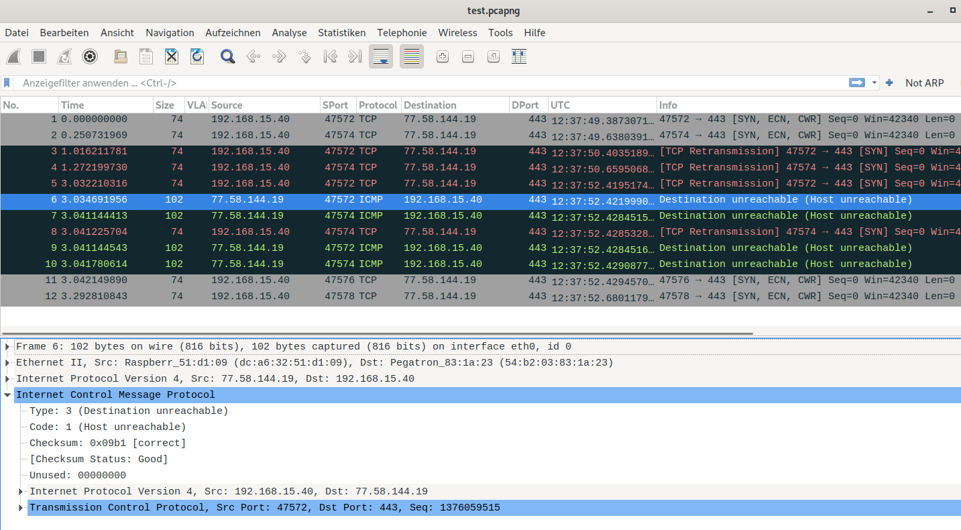Image resolution: width=961 pixels, height=530 pixels.
Task: Toggle auto-scroll during live capture
Action: pyautogui.click(x=381, y=57)
